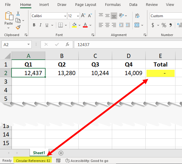182x164 pixels.
Task: Click Increase Indent icon
Action: pyautogui.click(x=128, y=25)
